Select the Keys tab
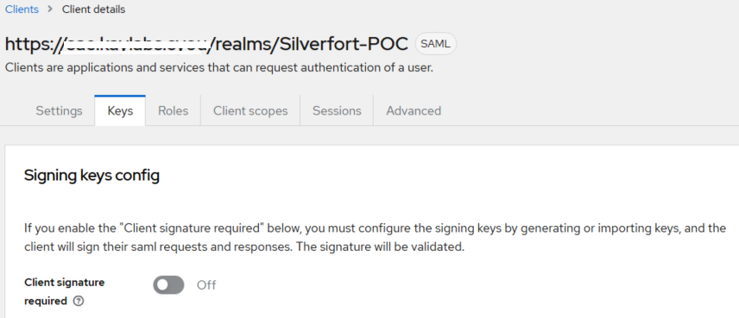The height and width of the screenshot is (318, 739). (120, 111)
